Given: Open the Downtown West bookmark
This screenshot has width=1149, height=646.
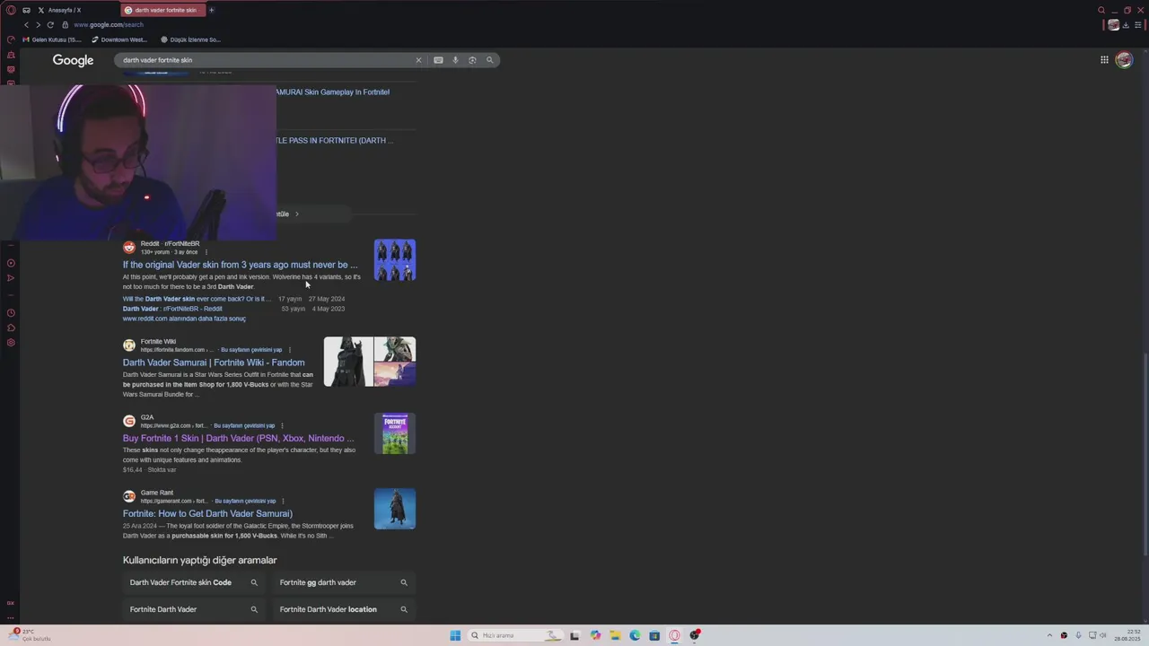Looking at the screenshot, I should coord(119,39).
